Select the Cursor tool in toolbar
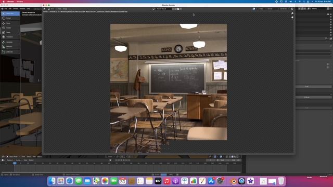 click(x=10, y=18)
